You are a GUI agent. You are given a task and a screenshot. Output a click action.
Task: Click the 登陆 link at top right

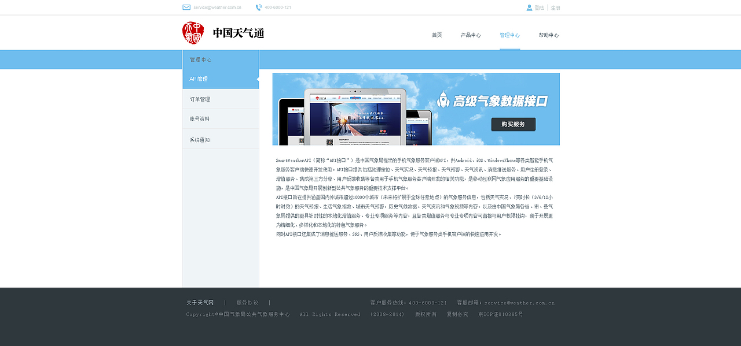[539, 7]
